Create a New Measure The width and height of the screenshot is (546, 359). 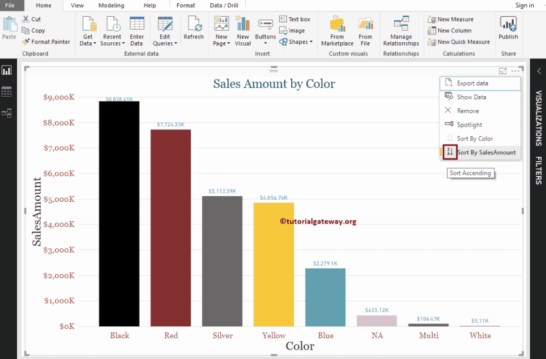coord(451,19)
